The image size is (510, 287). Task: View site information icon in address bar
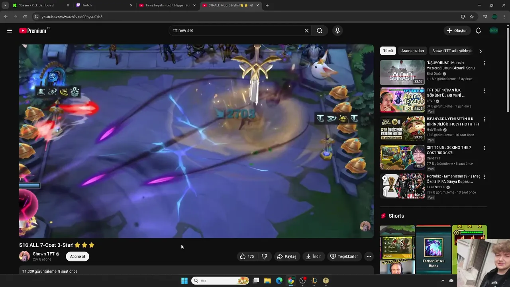coord(36,17)
